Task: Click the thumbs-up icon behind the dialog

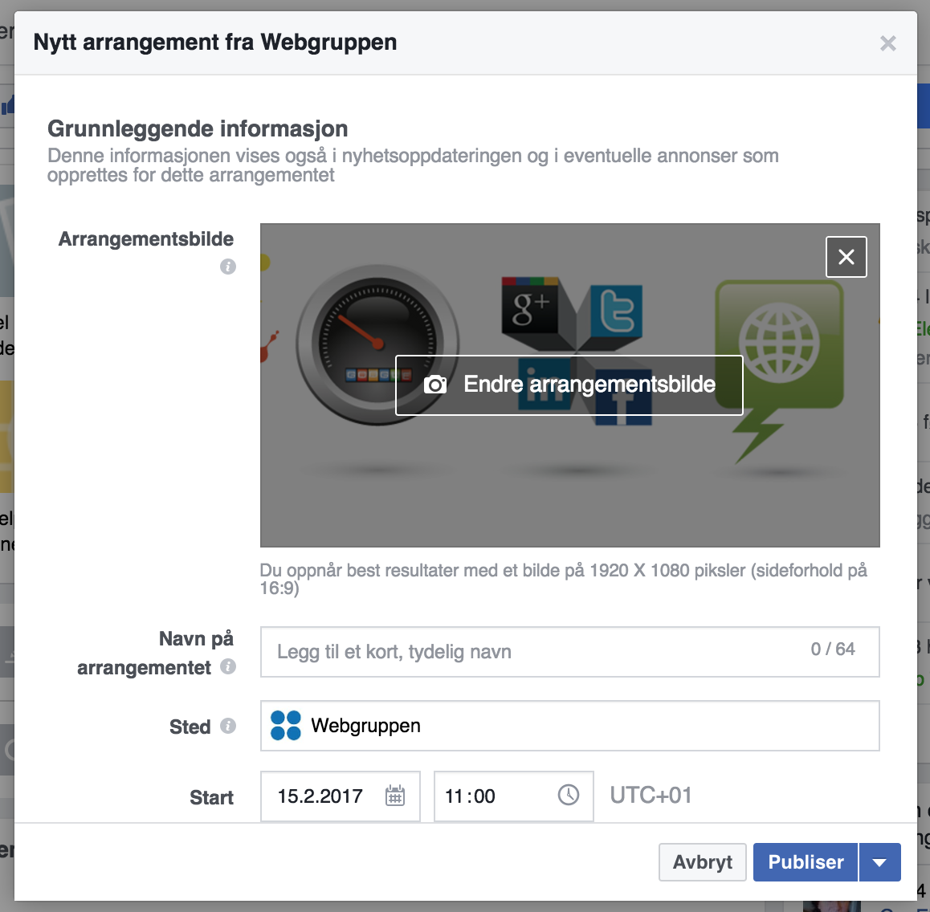Action: (x=7, y=105)
